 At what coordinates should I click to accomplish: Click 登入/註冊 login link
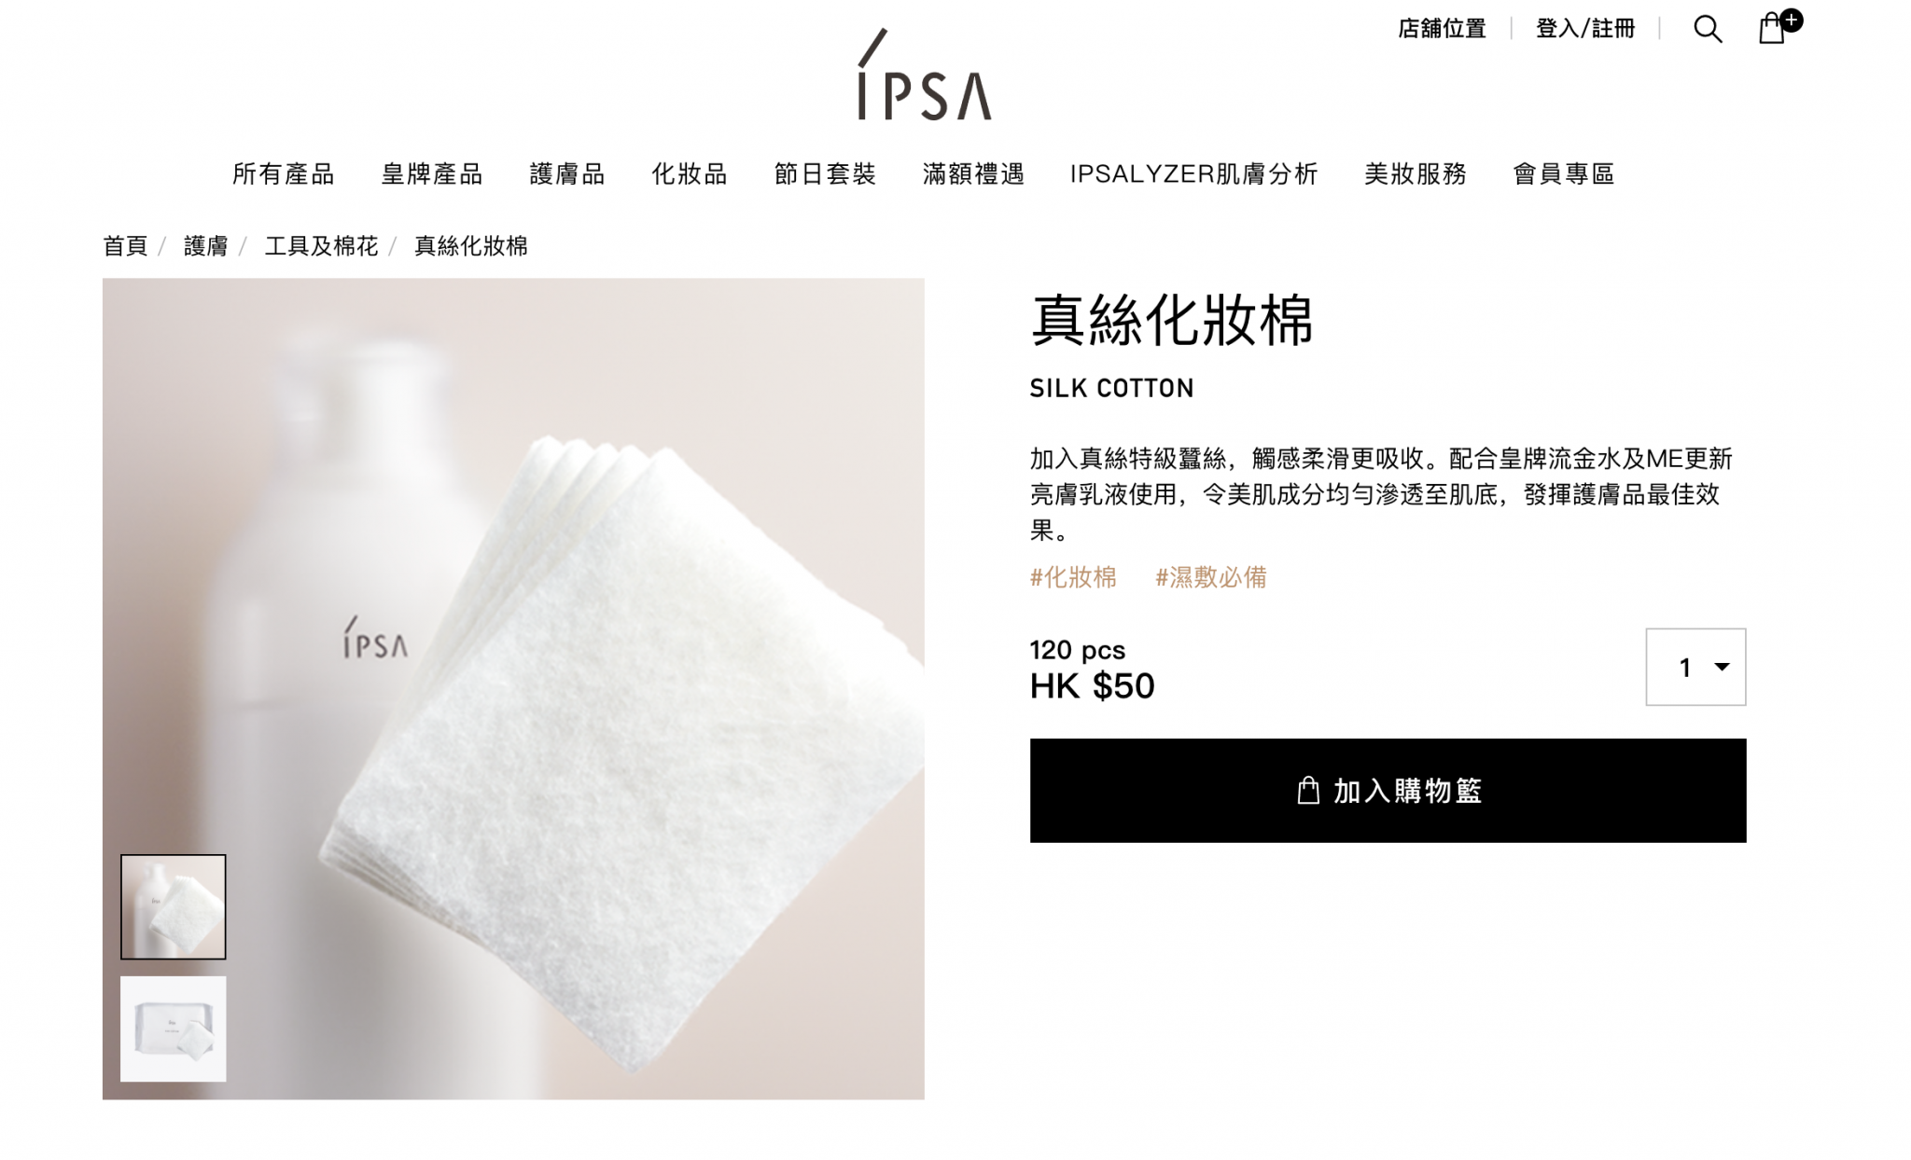pyautogui.click(x=1585, y=29)
